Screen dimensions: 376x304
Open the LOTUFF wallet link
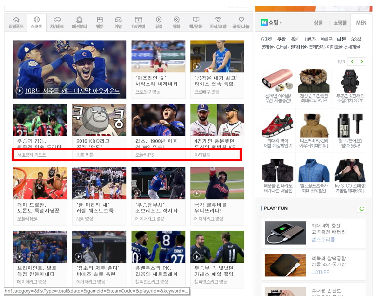(320, 272)
